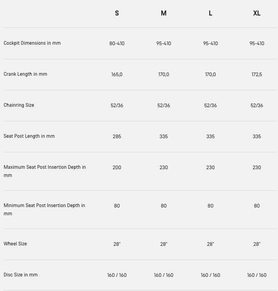This screenshot has width=278, height=291.
Task: Click the 165,0 crank length value
Action: pos(117,74)
